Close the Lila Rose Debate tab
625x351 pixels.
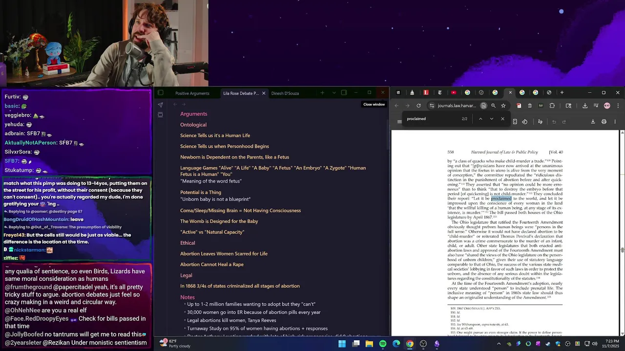click(264, 93)
